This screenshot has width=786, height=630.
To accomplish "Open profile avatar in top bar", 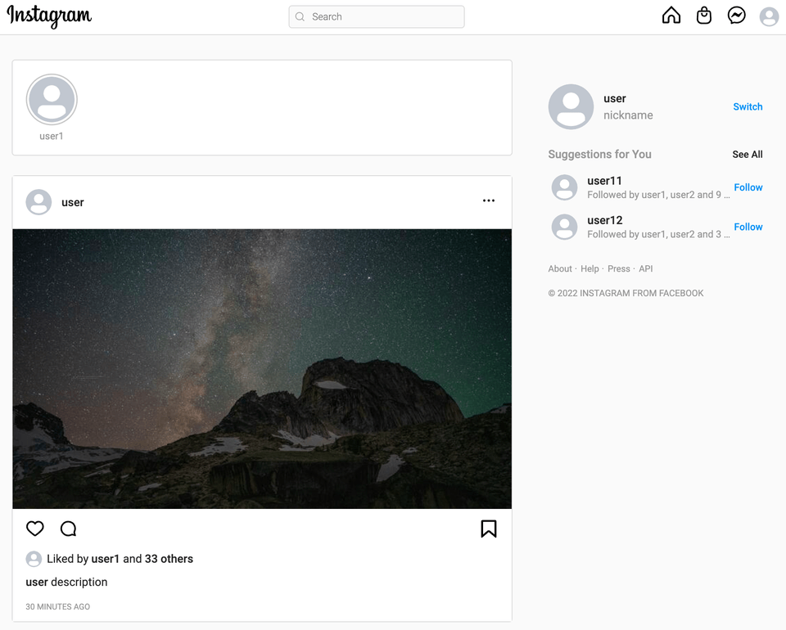I will pyautogui.click(x=769, y=16).
